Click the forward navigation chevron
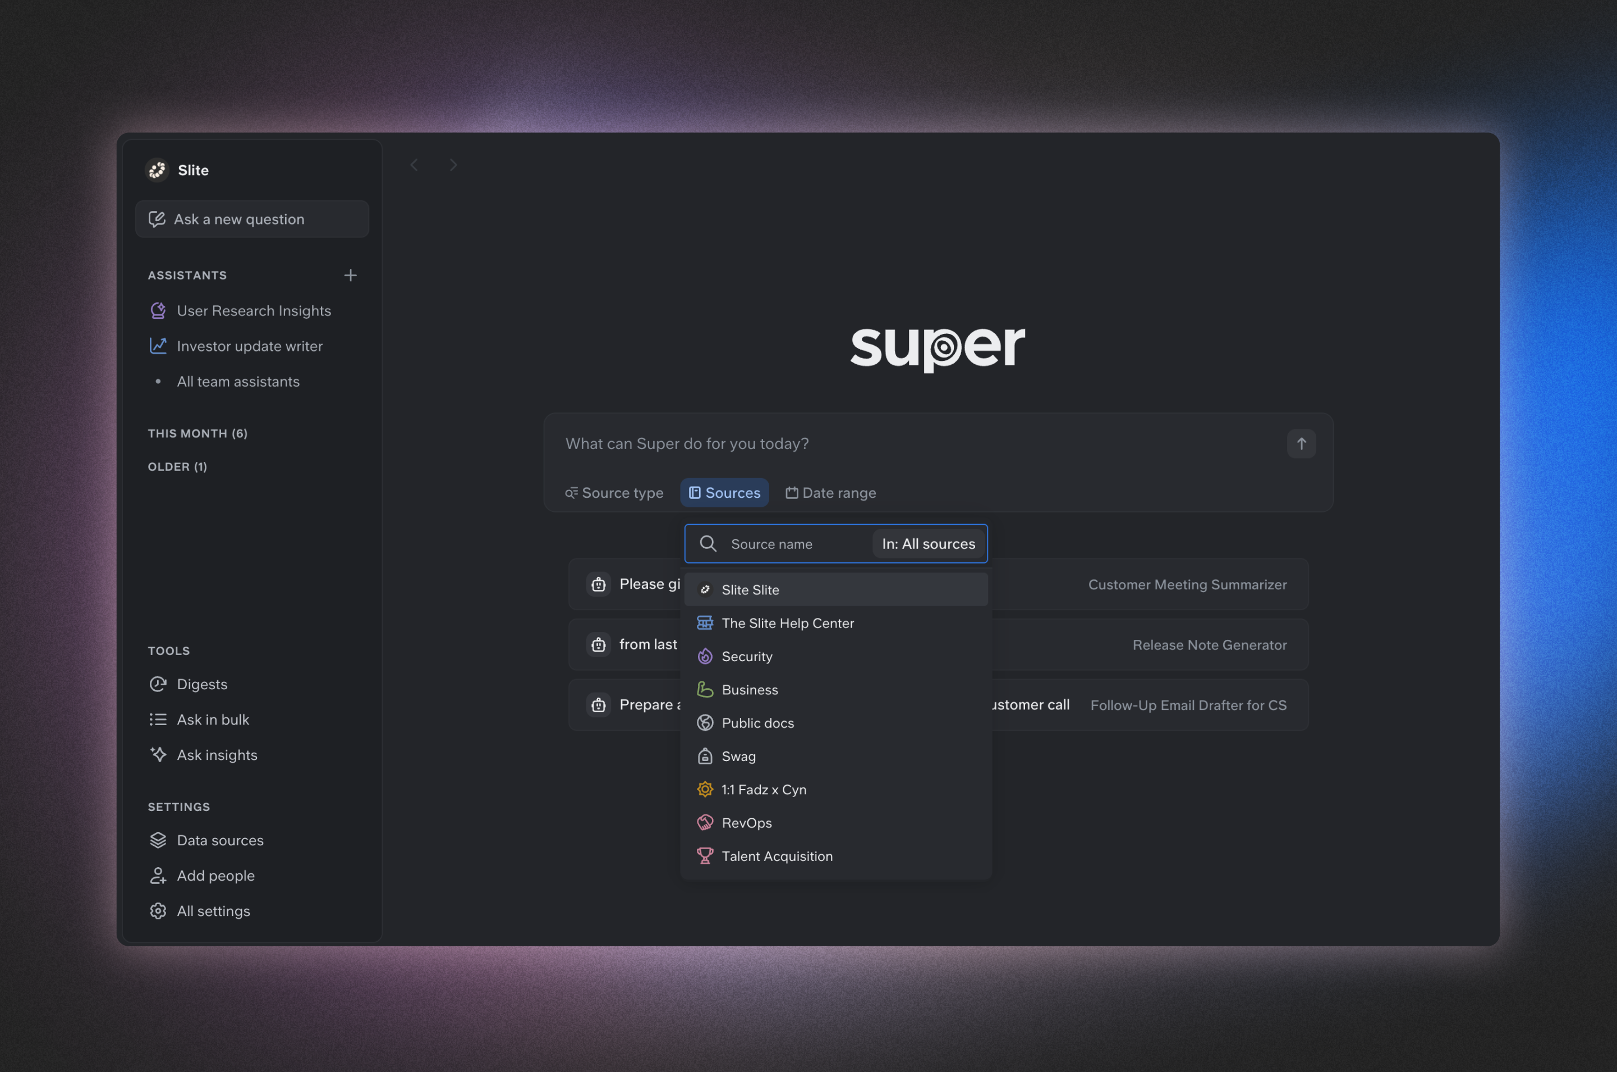1617x1072 pixels. 453,165
